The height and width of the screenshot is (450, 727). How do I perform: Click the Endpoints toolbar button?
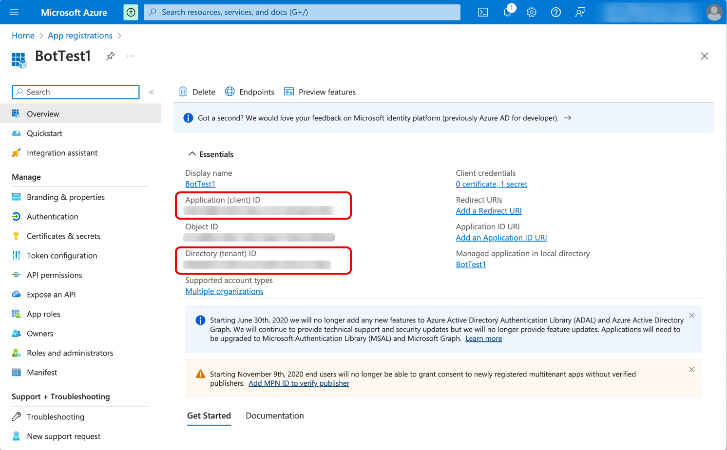click(x=249, y=92)
